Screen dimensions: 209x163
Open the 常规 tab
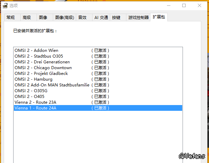[13, 18]
